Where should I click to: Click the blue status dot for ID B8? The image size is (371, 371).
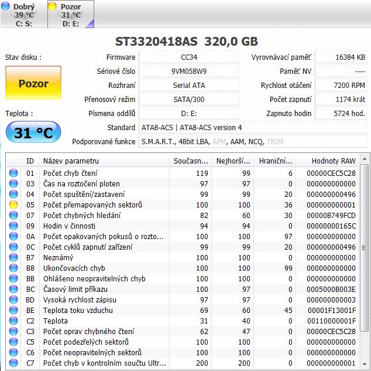(x=13, y=268)
